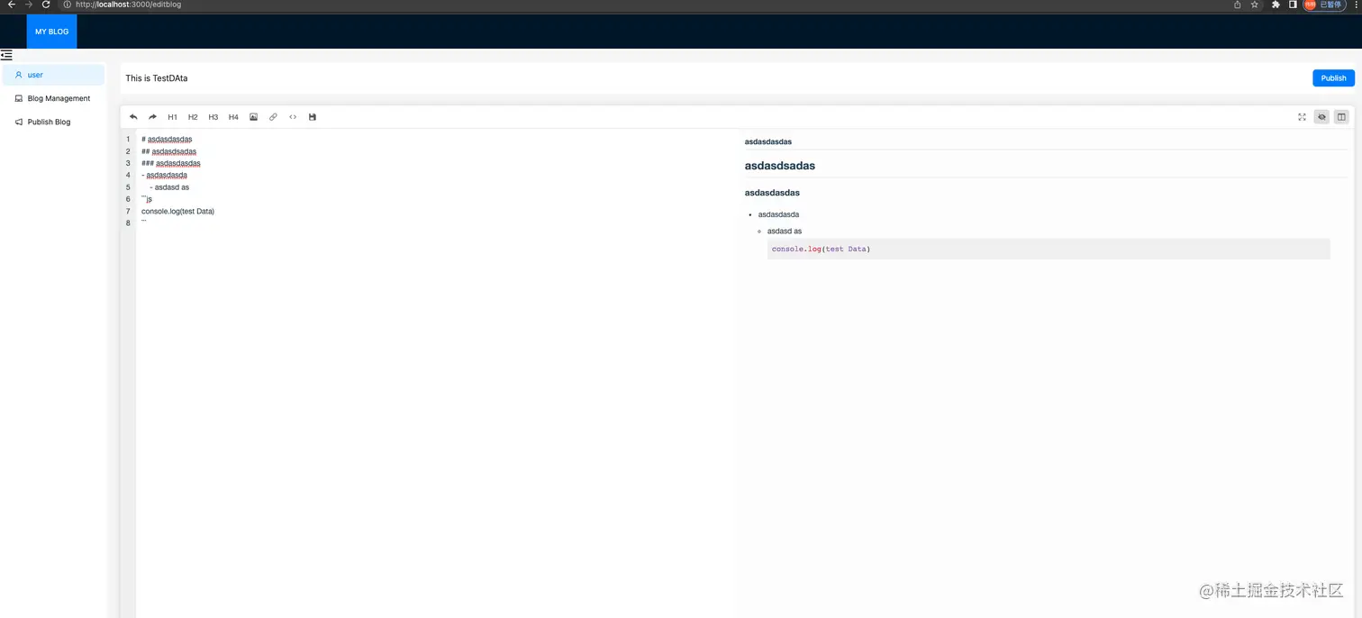
Task: Collapse the sidebar with the menu fold icon
Action: point(6,55)
